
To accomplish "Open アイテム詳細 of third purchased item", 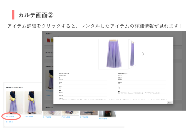I will coord(84,117).
